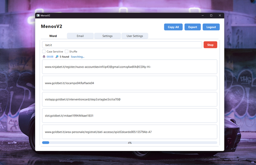Go to the Settings tab
256x165 pixels.
coord(107,36)
